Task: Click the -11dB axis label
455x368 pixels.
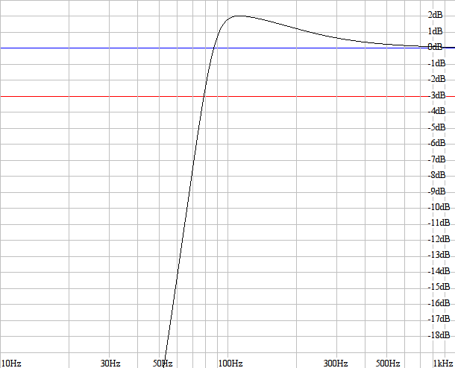Action: [x=439, y=223]
